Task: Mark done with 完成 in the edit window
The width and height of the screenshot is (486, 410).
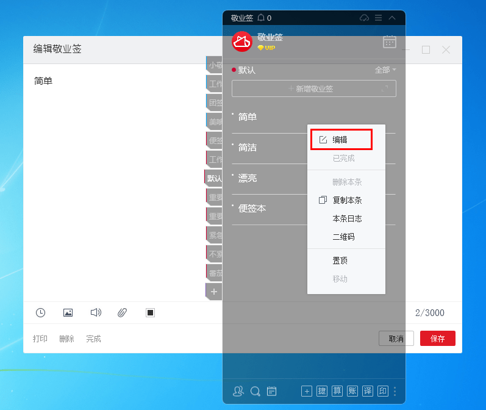Action: point(93,339)
